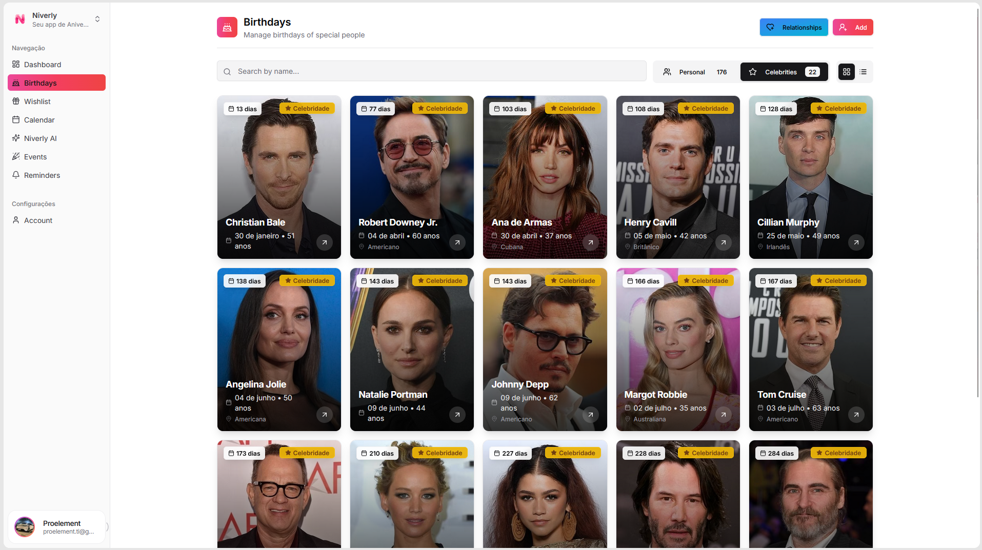Open Events page
982x550 pixels.
click(56, 157)
